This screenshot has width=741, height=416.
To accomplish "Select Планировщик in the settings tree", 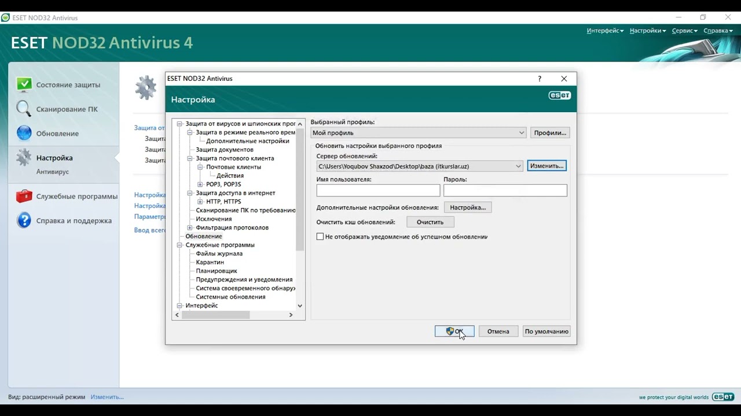I will click(217, 271).
